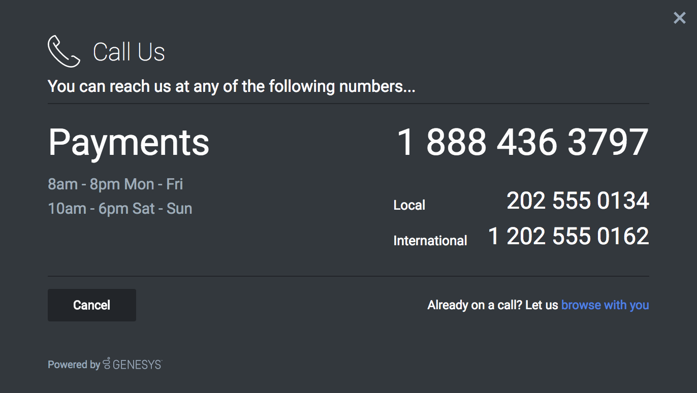Click the divider line above Cancel
This screenshot has width=697, height=393.
click(349, 276)
